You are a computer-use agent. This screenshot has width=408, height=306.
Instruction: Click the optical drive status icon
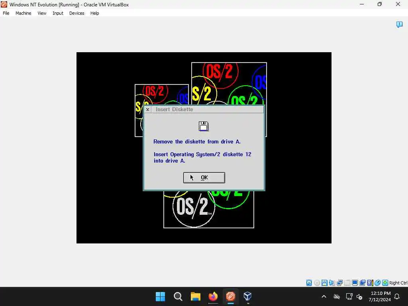(317, 283)
